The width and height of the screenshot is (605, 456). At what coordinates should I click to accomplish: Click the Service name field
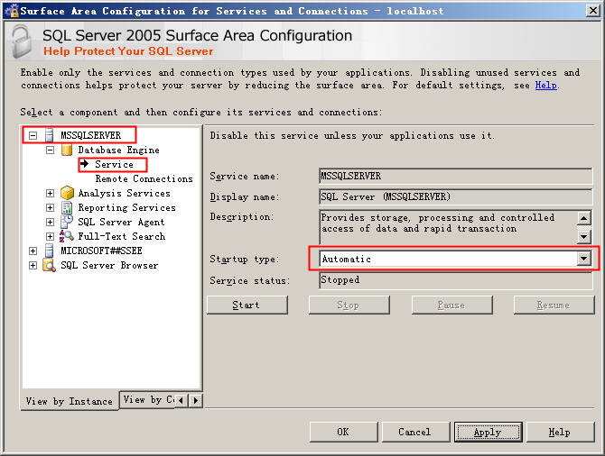456,176
